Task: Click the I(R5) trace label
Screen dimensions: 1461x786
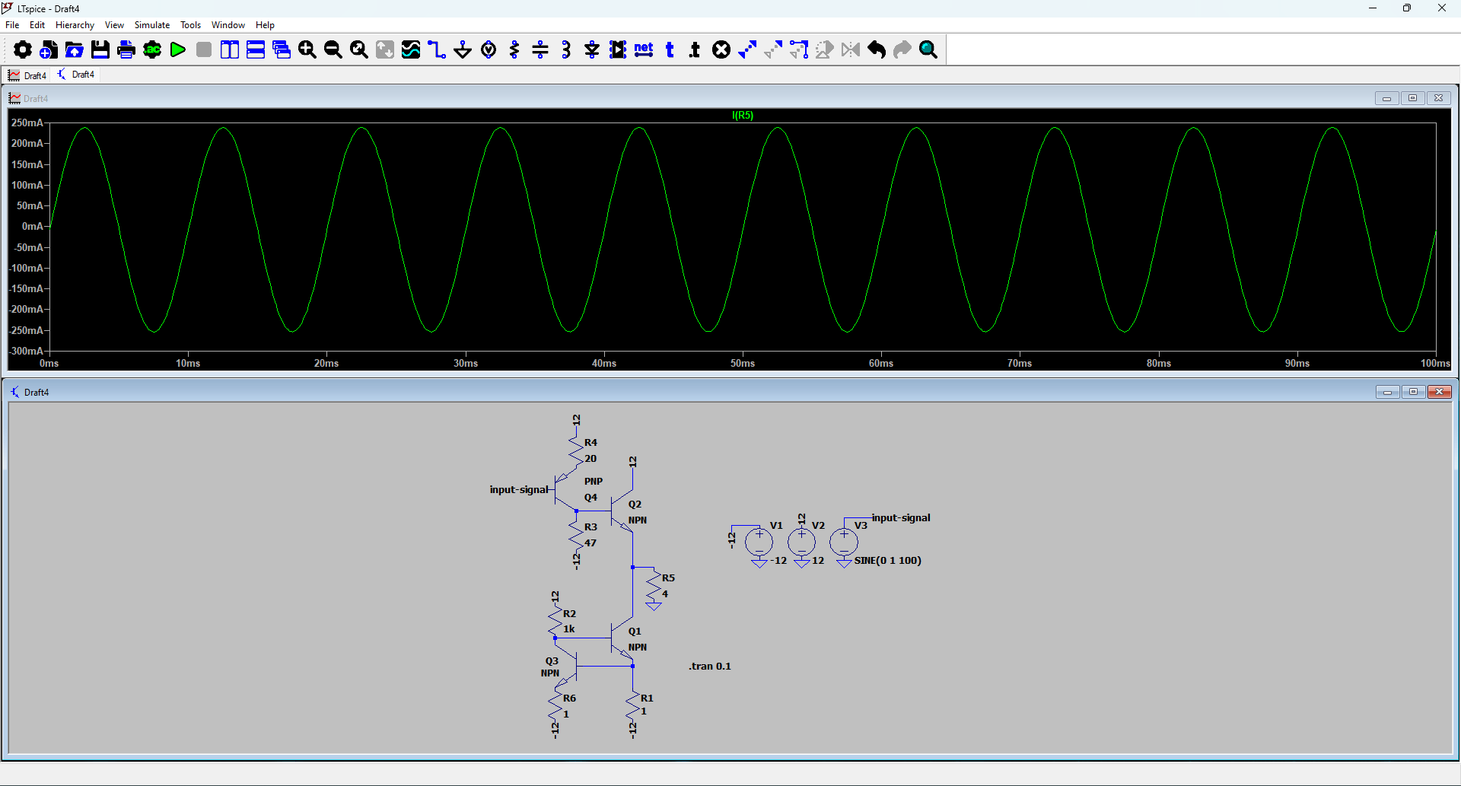Action: [743, 116]
